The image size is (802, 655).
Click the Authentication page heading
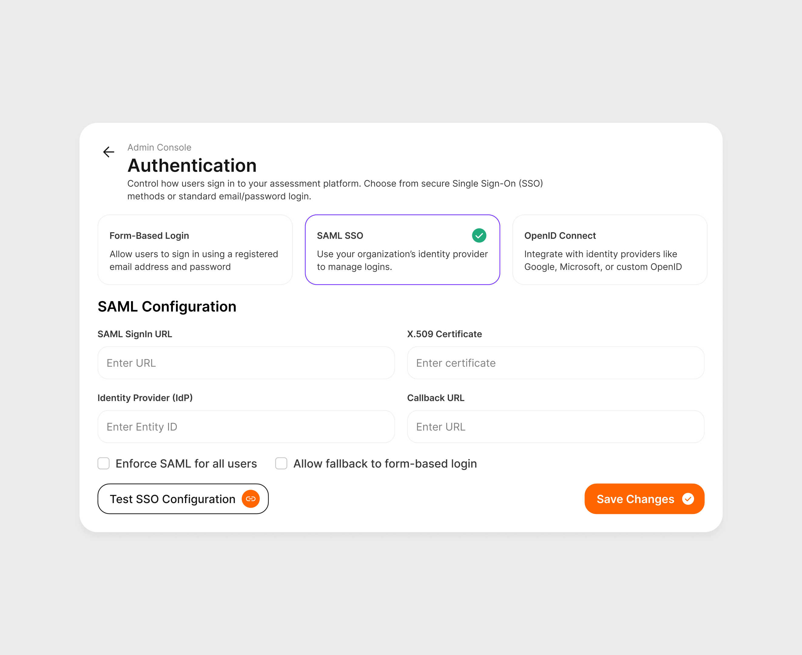coord(192,165)
